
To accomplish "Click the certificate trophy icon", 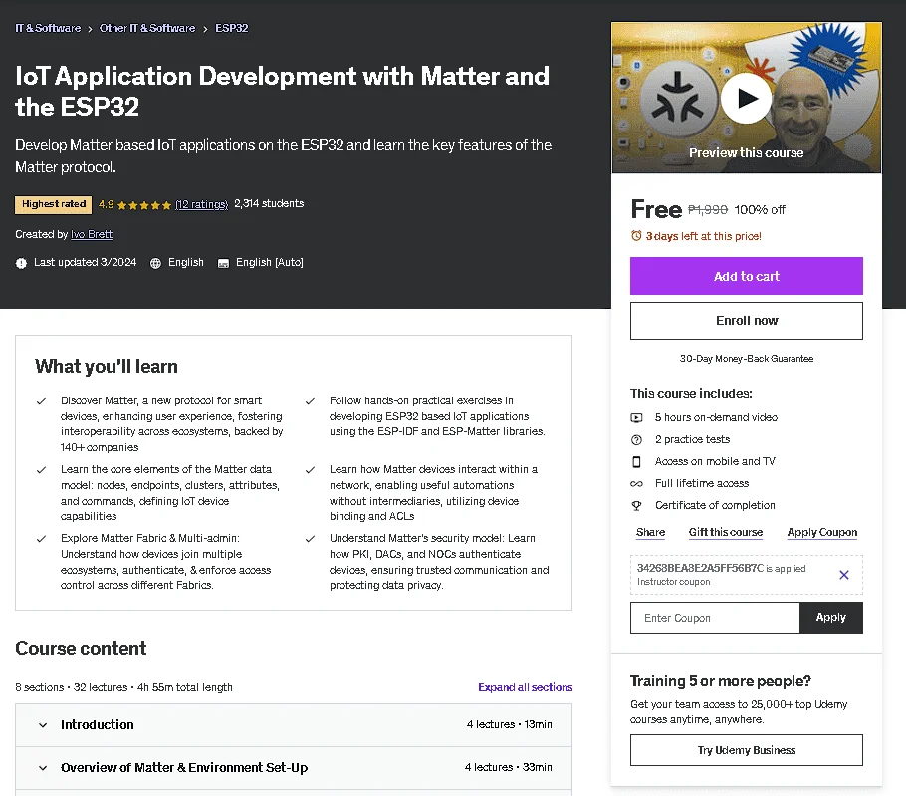I will [x=636, y=506].
